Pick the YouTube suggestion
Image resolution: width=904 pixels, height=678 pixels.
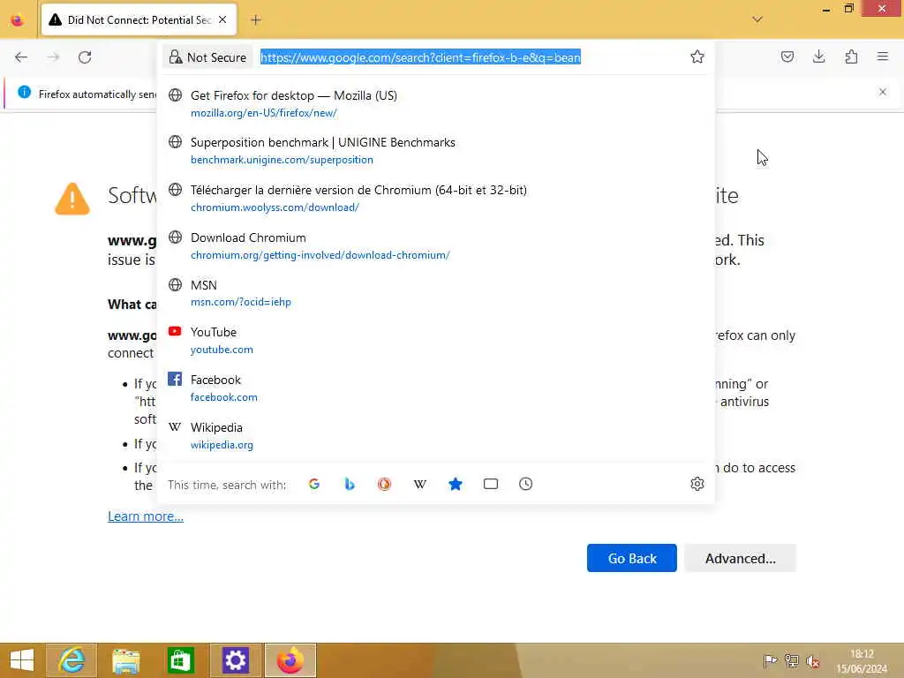[436, 341]
